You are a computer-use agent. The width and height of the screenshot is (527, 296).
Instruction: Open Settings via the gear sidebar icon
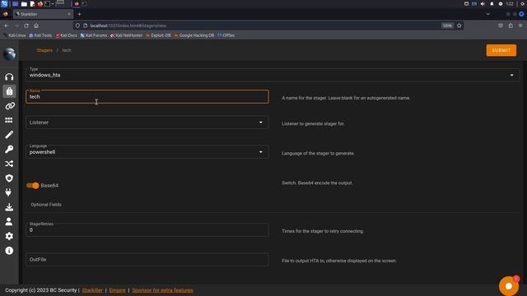tap(9, 236)
